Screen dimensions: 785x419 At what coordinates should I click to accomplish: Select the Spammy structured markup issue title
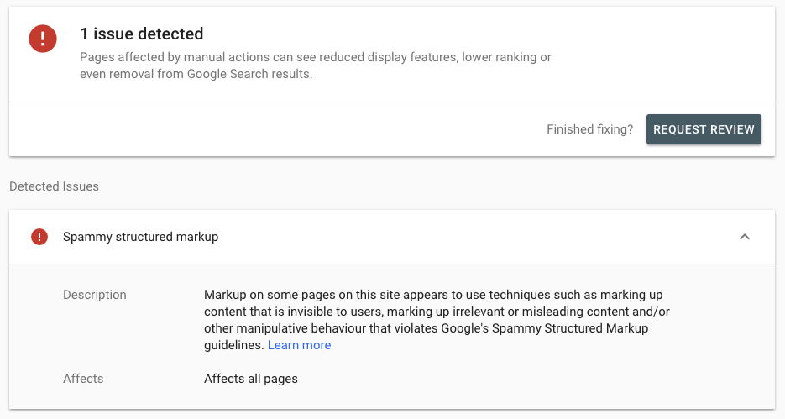point(141,237)
